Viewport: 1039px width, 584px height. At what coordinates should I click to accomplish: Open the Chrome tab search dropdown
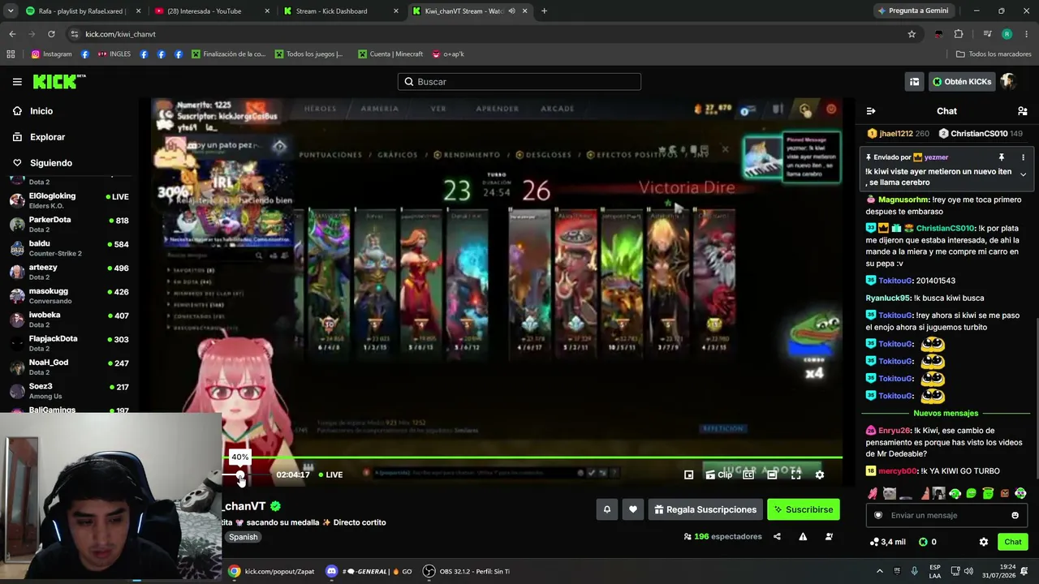pyautogui.click(x=11, y=11)
